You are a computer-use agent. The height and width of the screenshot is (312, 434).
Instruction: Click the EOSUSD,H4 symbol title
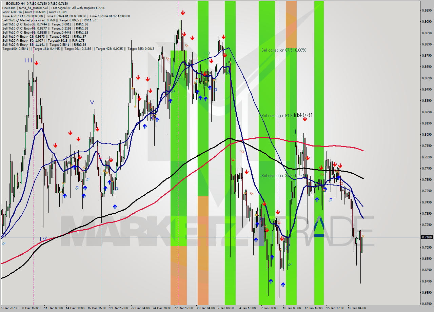pyautogui.click(x=15, y=4)
